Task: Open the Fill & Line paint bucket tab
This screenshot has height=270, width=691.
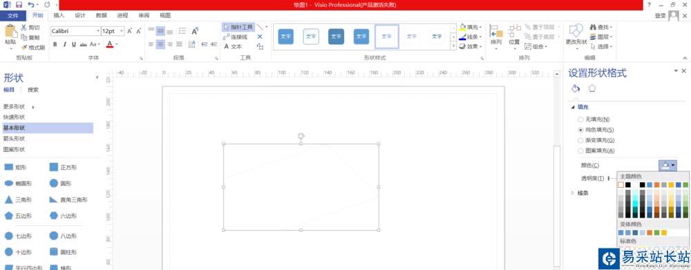Action: [x=575, y=88]
